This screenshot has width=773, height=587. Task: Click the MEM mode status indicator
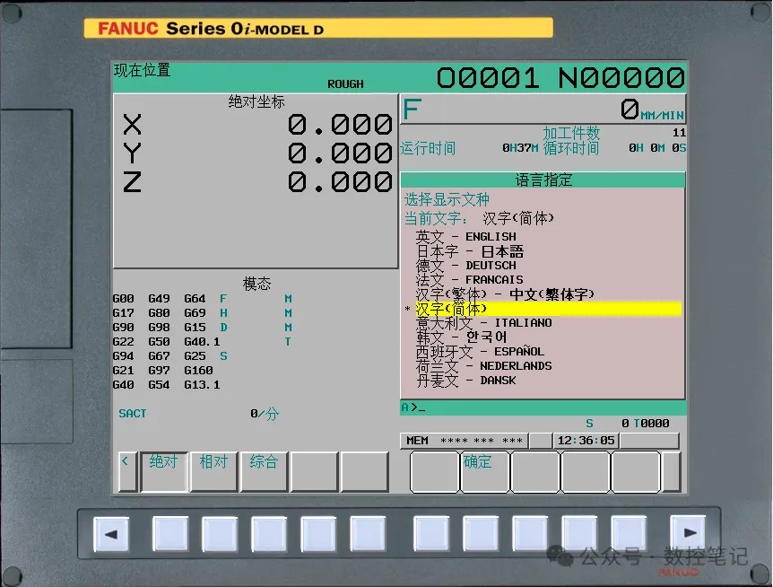click(x=417, y=441)
